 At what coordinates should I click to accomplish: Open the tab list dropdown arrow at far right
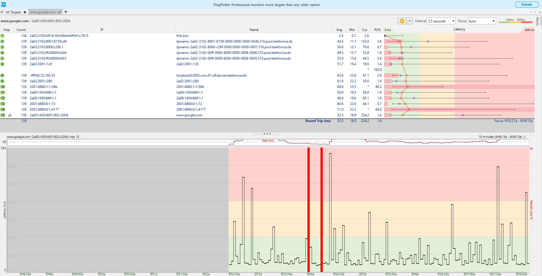tap(540, 12)
